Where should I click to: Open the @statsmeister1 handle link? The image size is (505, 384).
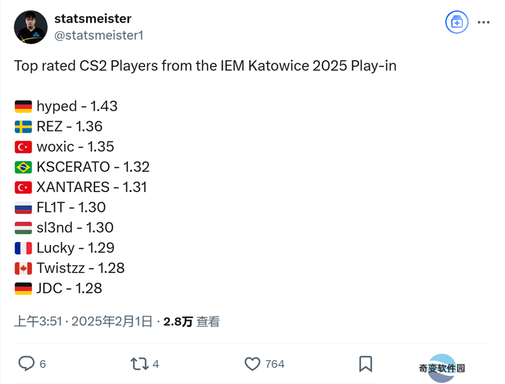click(x=98, y=35)
